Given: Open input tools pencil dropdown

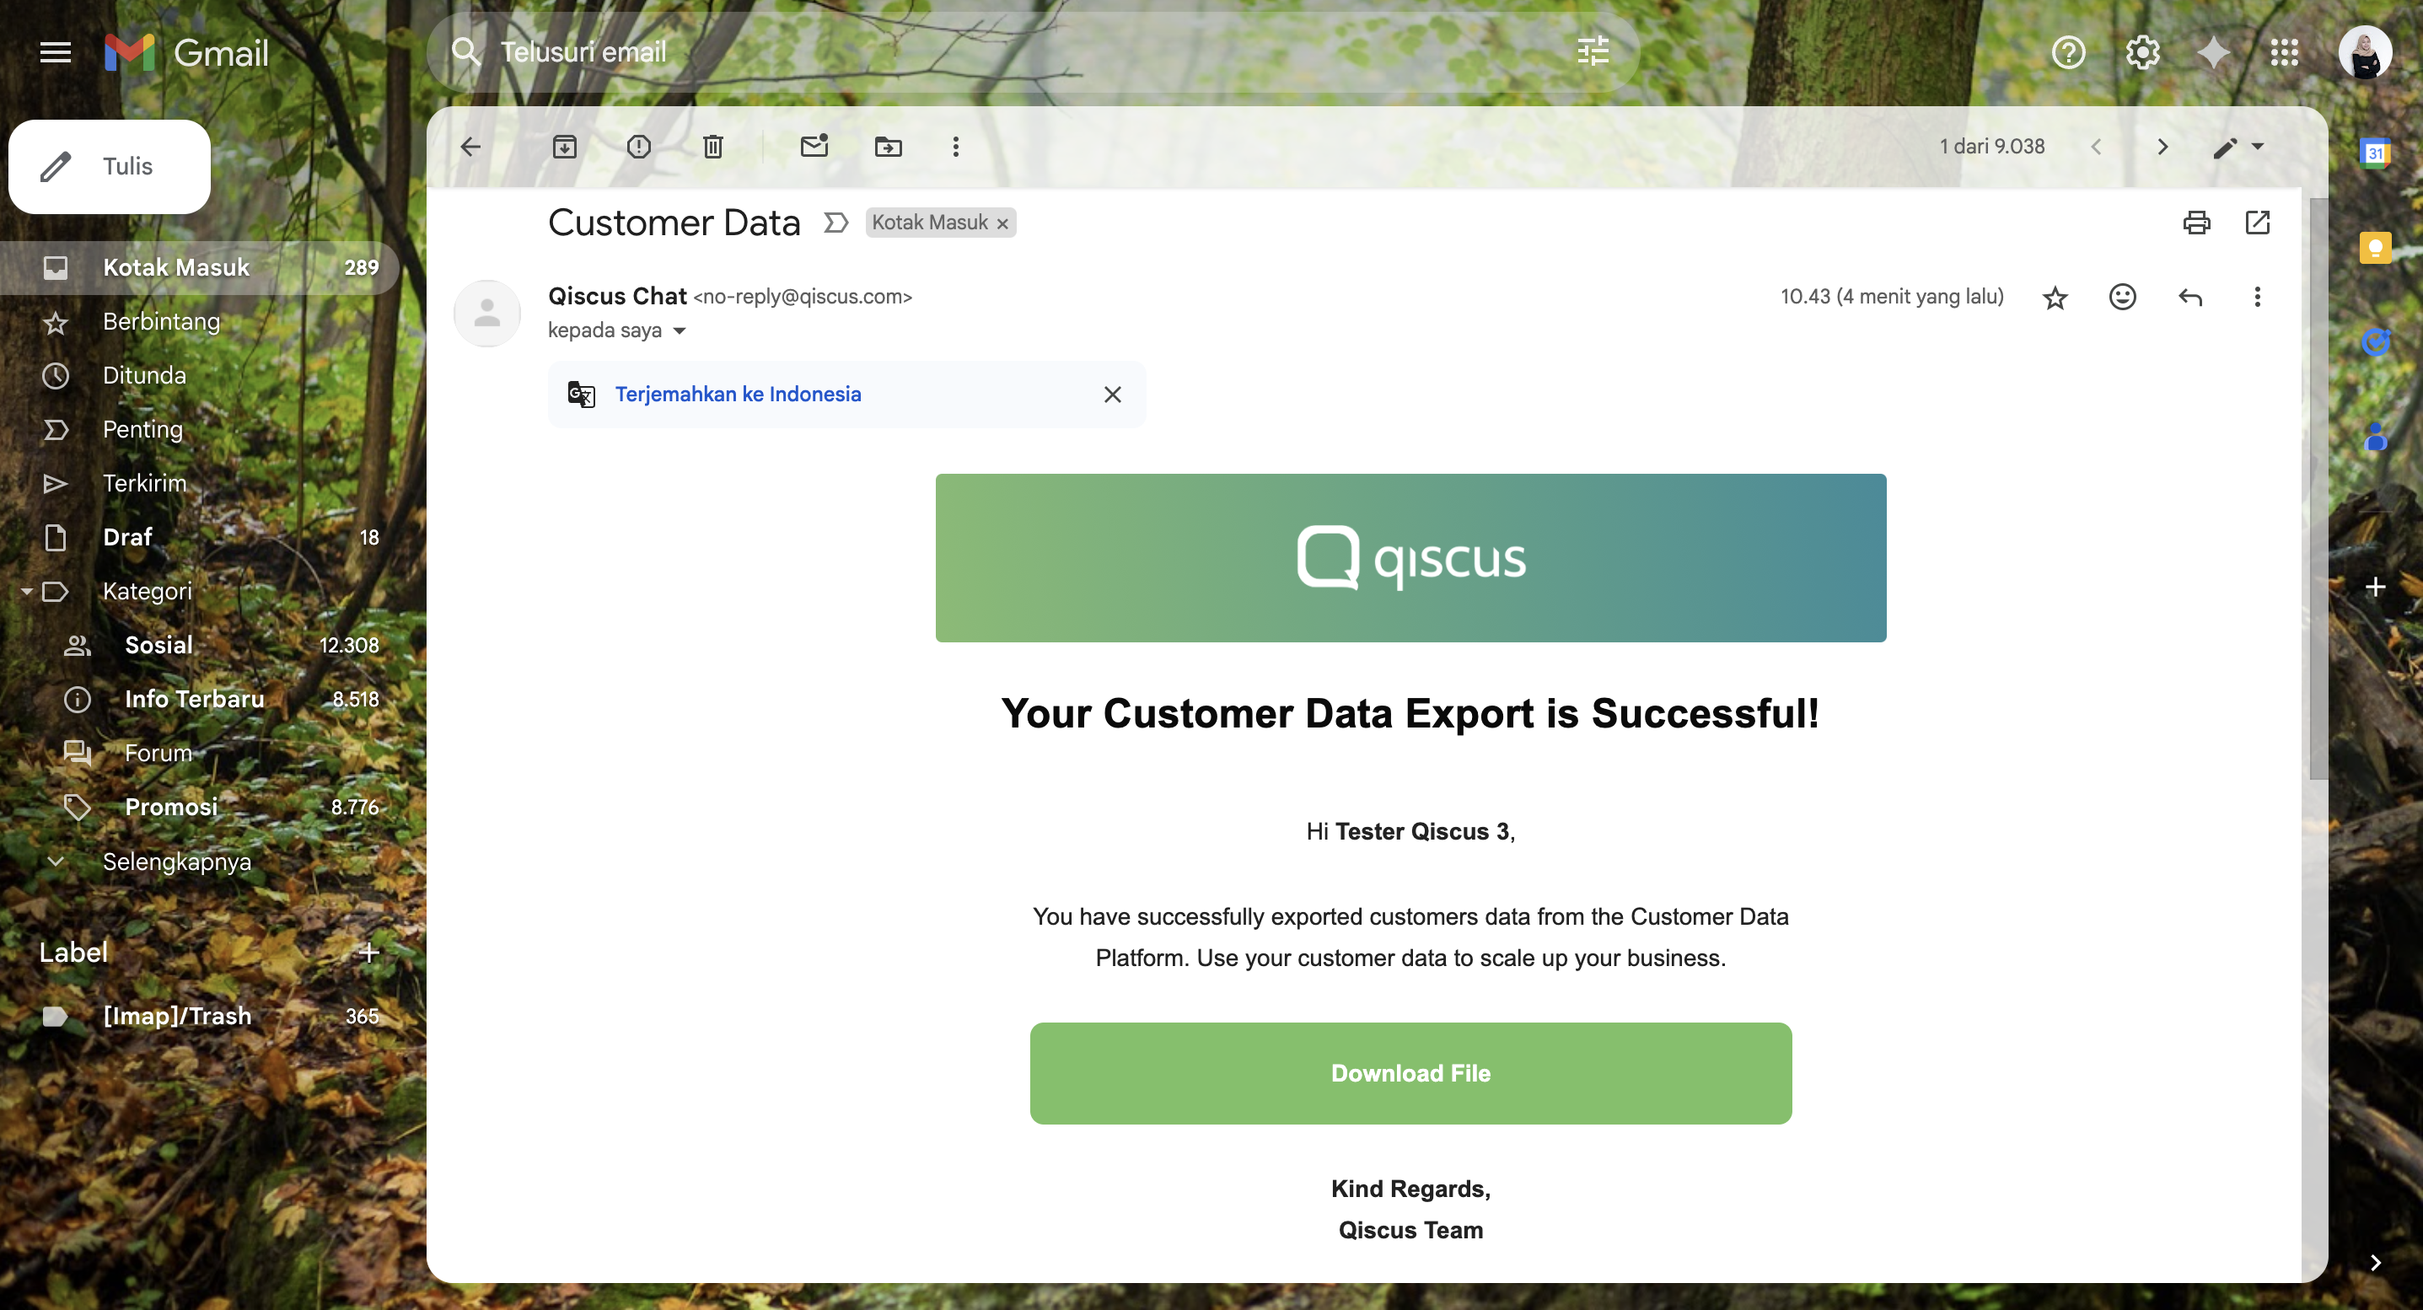Looking at the screenshot, I should click(x=2238, y=147).
